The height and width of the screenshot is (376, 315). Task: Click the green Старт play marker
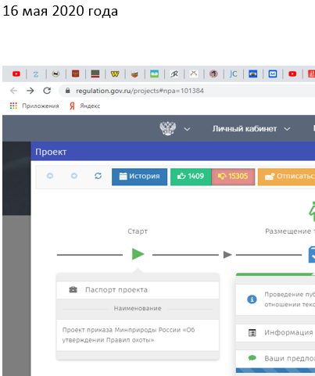[x=138, y=254]
